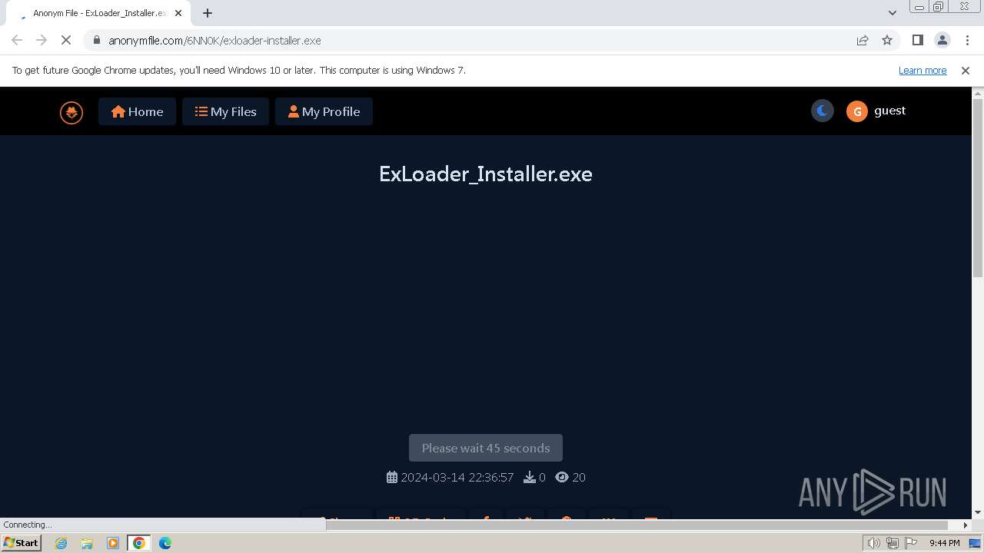Click the network tray icon
The image size is (984, 553).
pyautogui.click(x=893, y=543)
